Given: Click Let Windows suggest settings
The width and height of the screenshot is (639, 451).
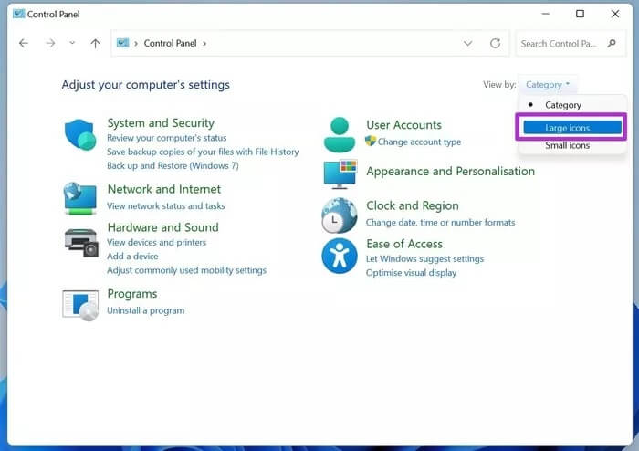Looking at the screenshot, I should point(424,258).
